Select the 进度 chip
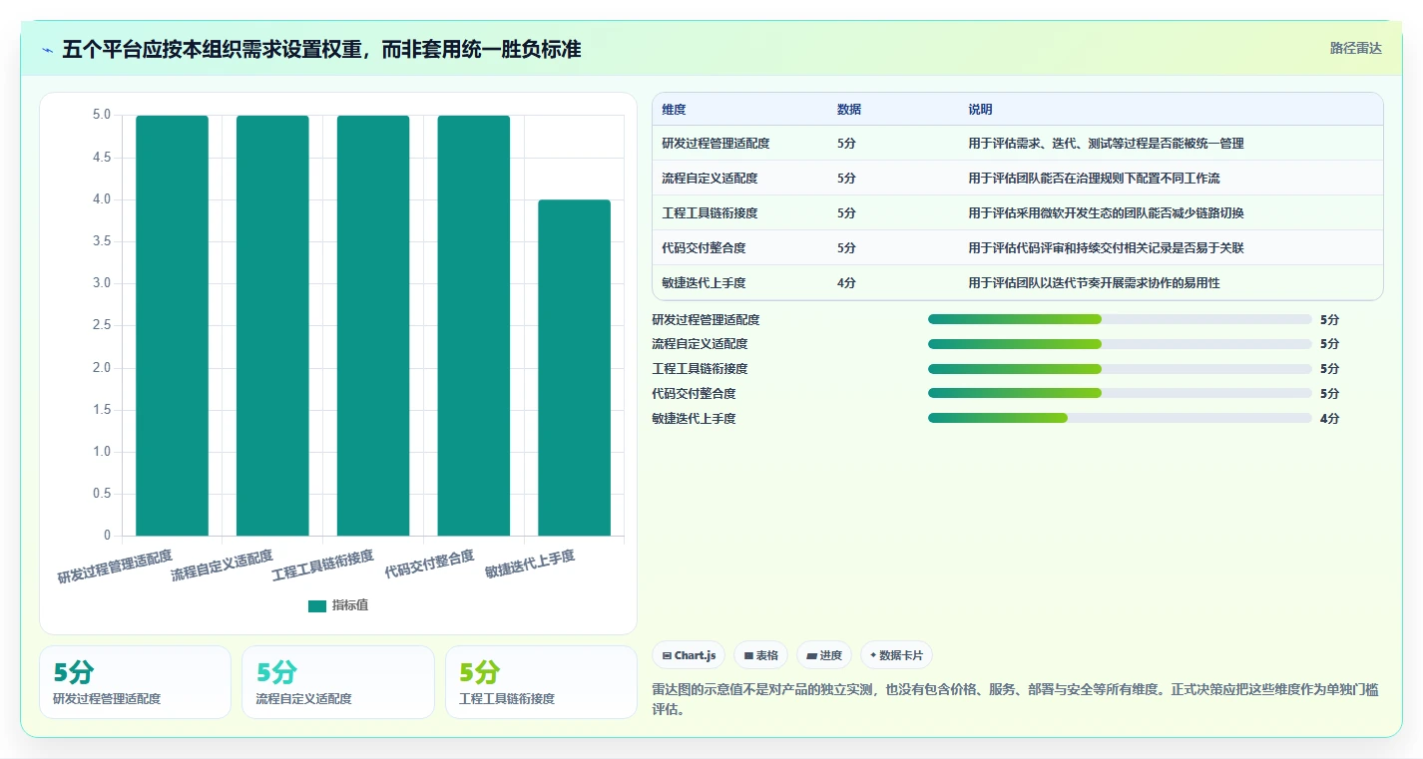This screenshot has width=1423, height=759. coord(824,655)
